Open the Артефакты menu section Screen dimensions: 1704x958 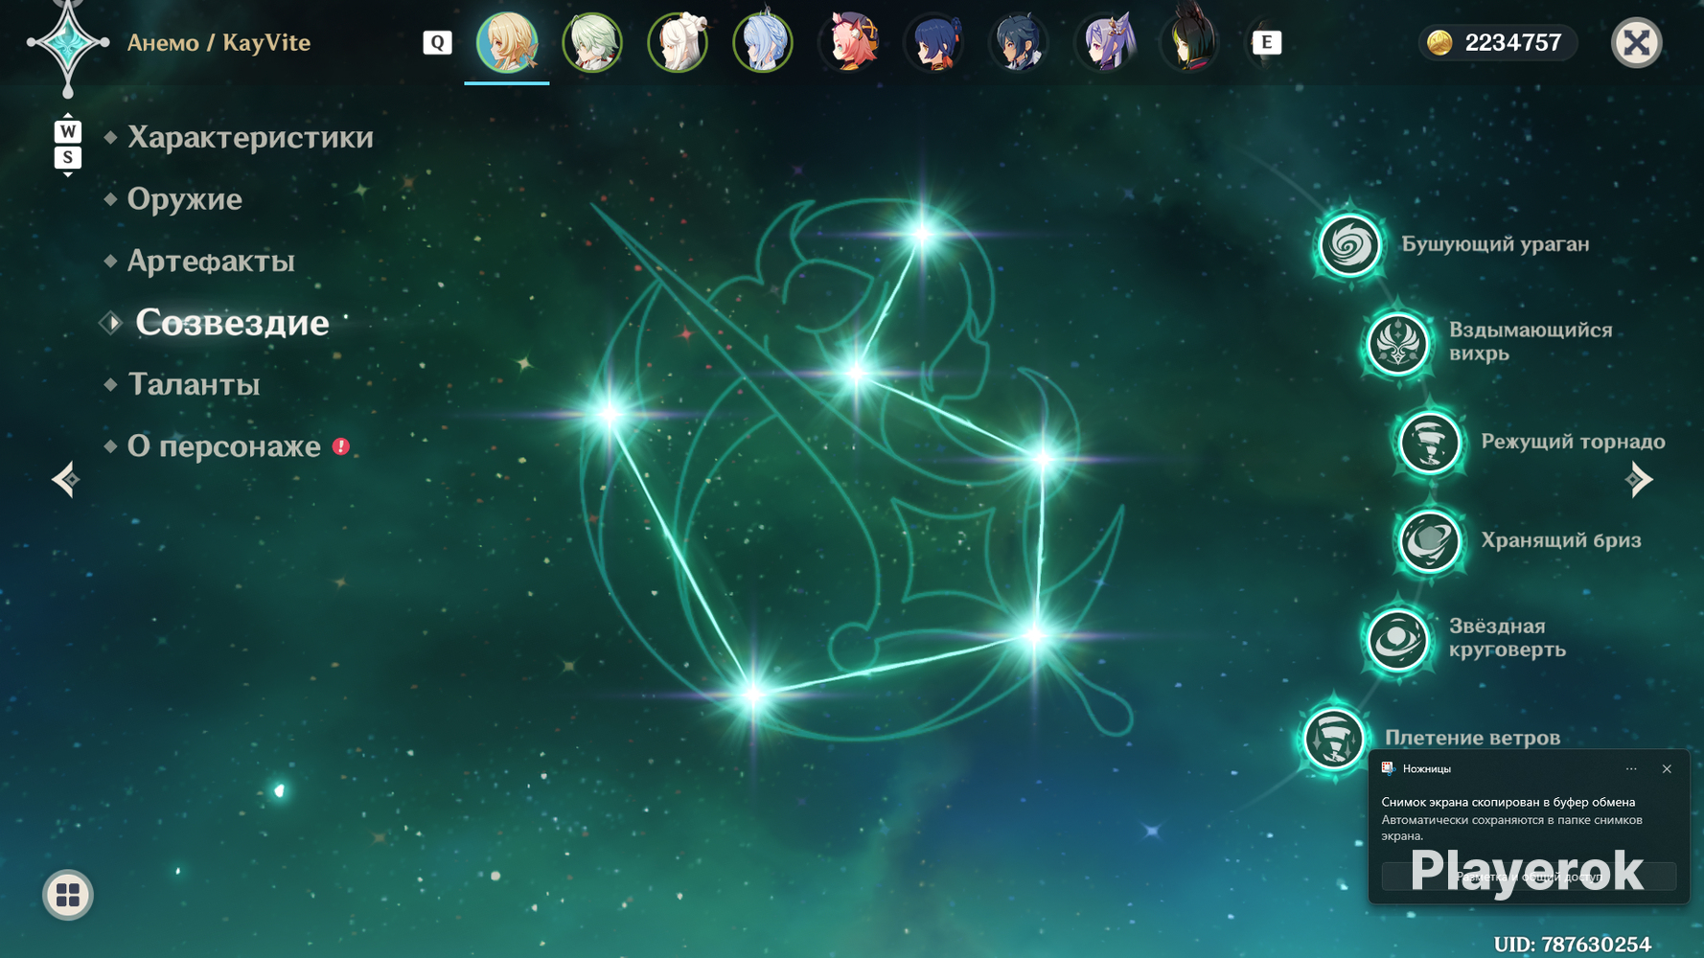point(211,262)
